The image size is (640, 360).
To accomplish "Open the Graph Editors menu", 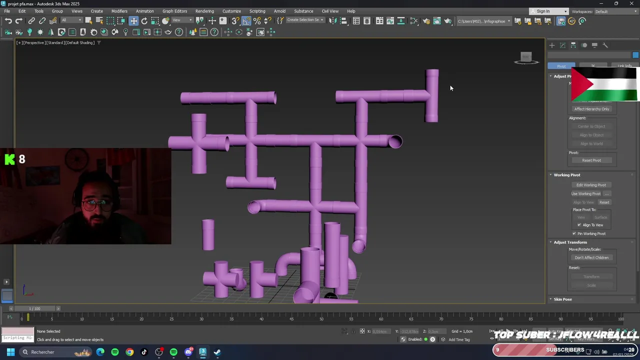I will click(x=174, y=11).
